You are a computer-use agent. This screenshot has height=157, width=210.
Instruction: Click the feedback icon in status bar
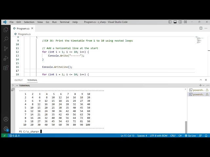pyautogui.click(x=200, y=136)
